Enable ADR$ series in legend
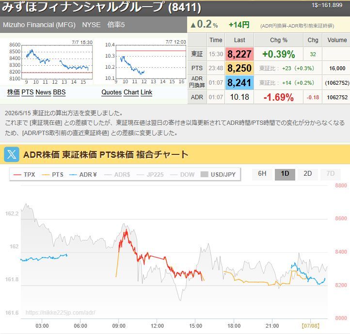The height and width of the screenshot is (334, 350). coord(117,174)
